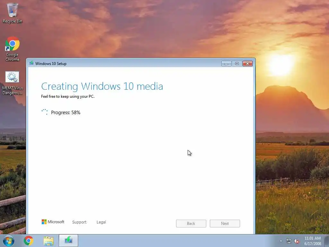
Task: Open the Support link
Action: tap(79, 222)
